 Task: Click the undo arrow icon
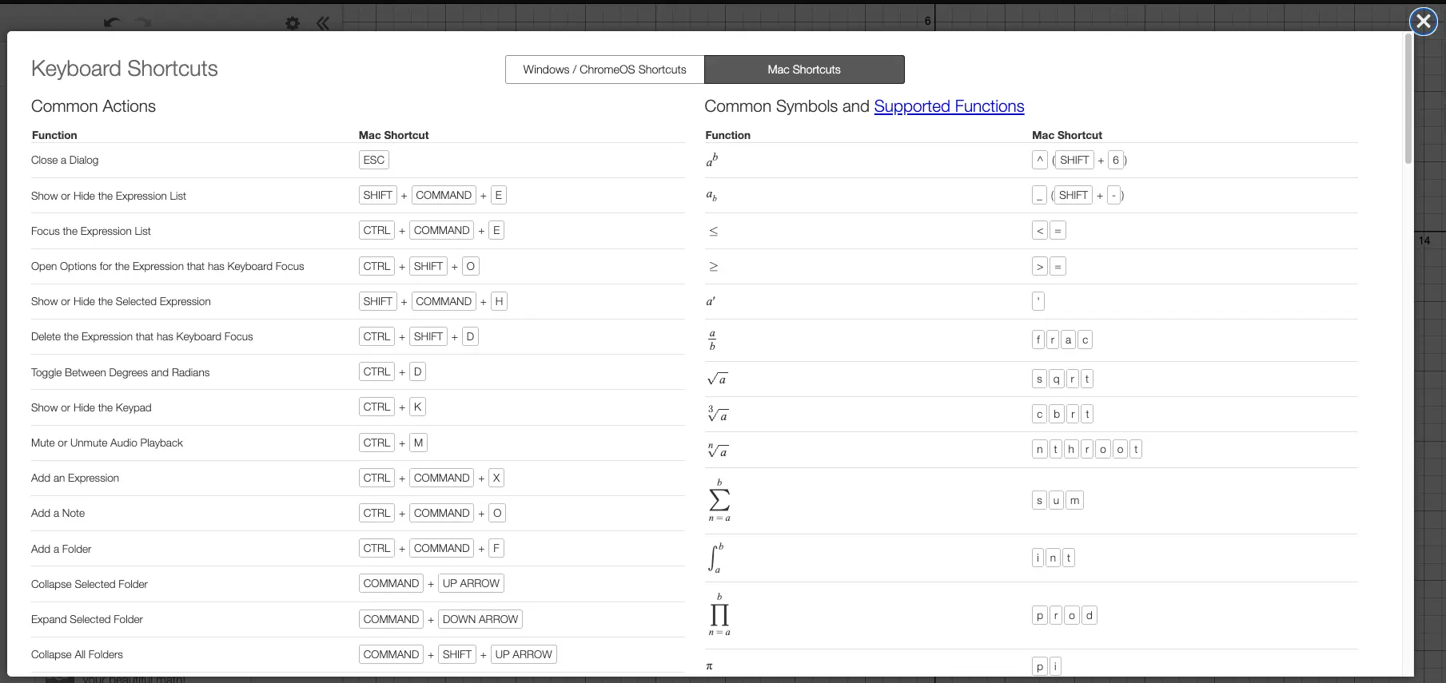pyautogui.click(x=113, y=22)
